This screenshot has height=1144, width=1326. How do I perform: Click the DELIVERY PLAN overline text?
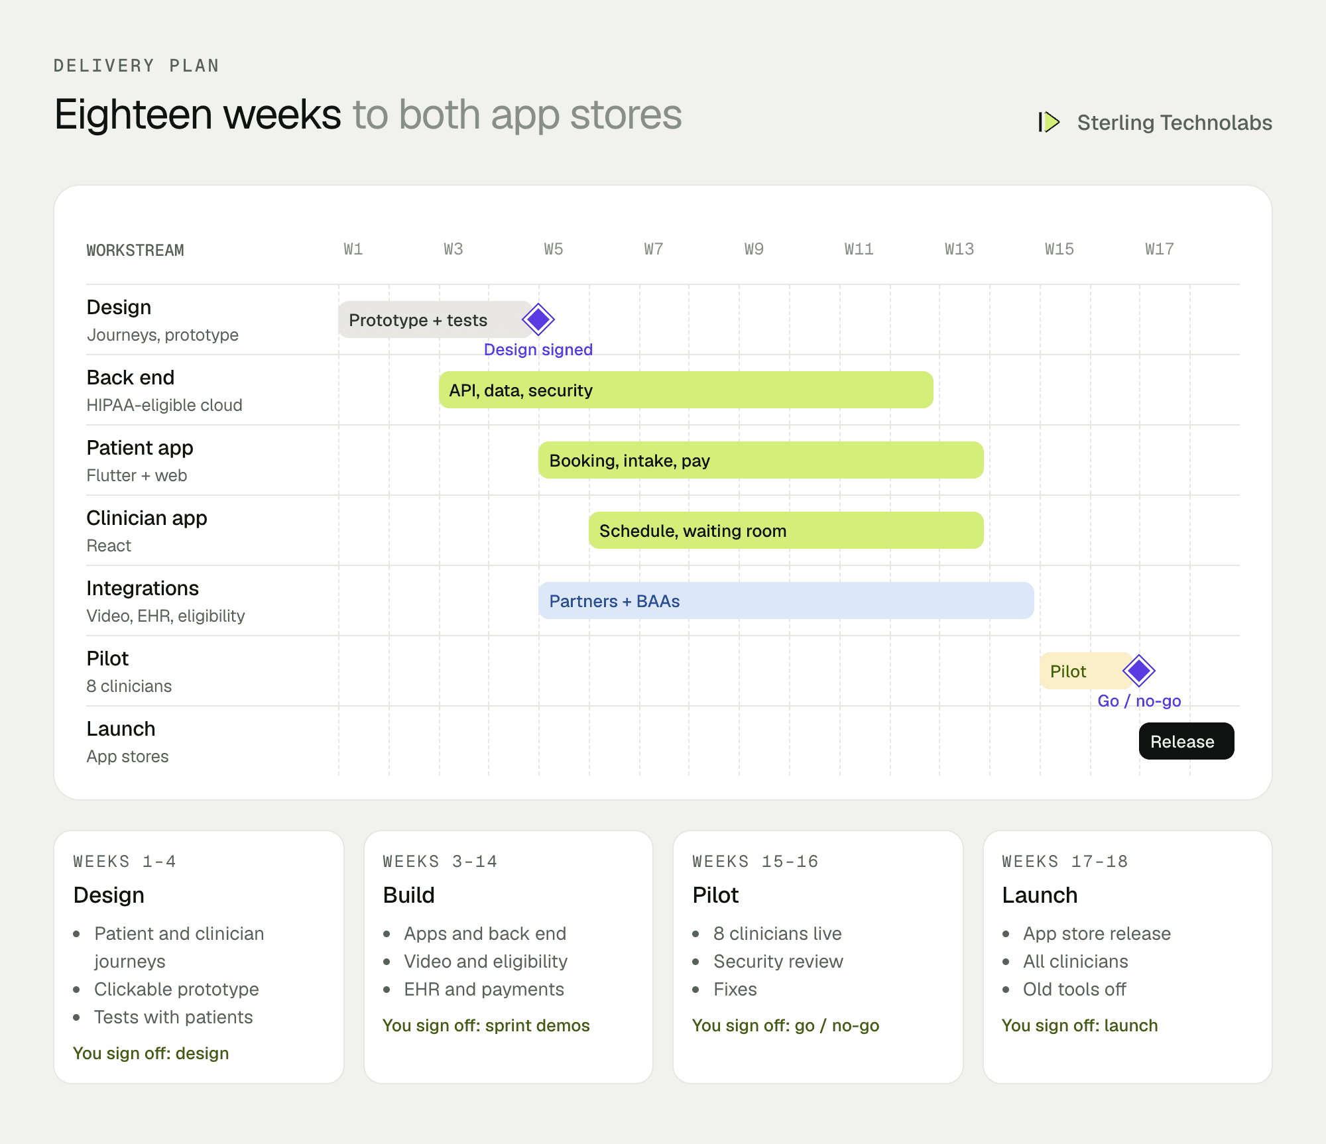pyautogui.click(x=136, y=66)
